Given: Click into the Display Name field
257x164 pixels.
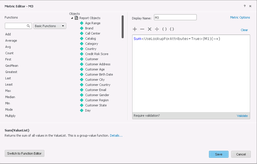Looking at the screenshot, I should pos(175,17).
